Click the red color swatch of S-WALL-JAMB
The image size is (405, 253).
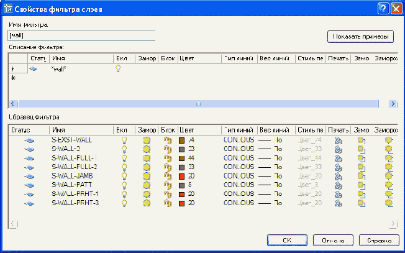tap(182, 177)
